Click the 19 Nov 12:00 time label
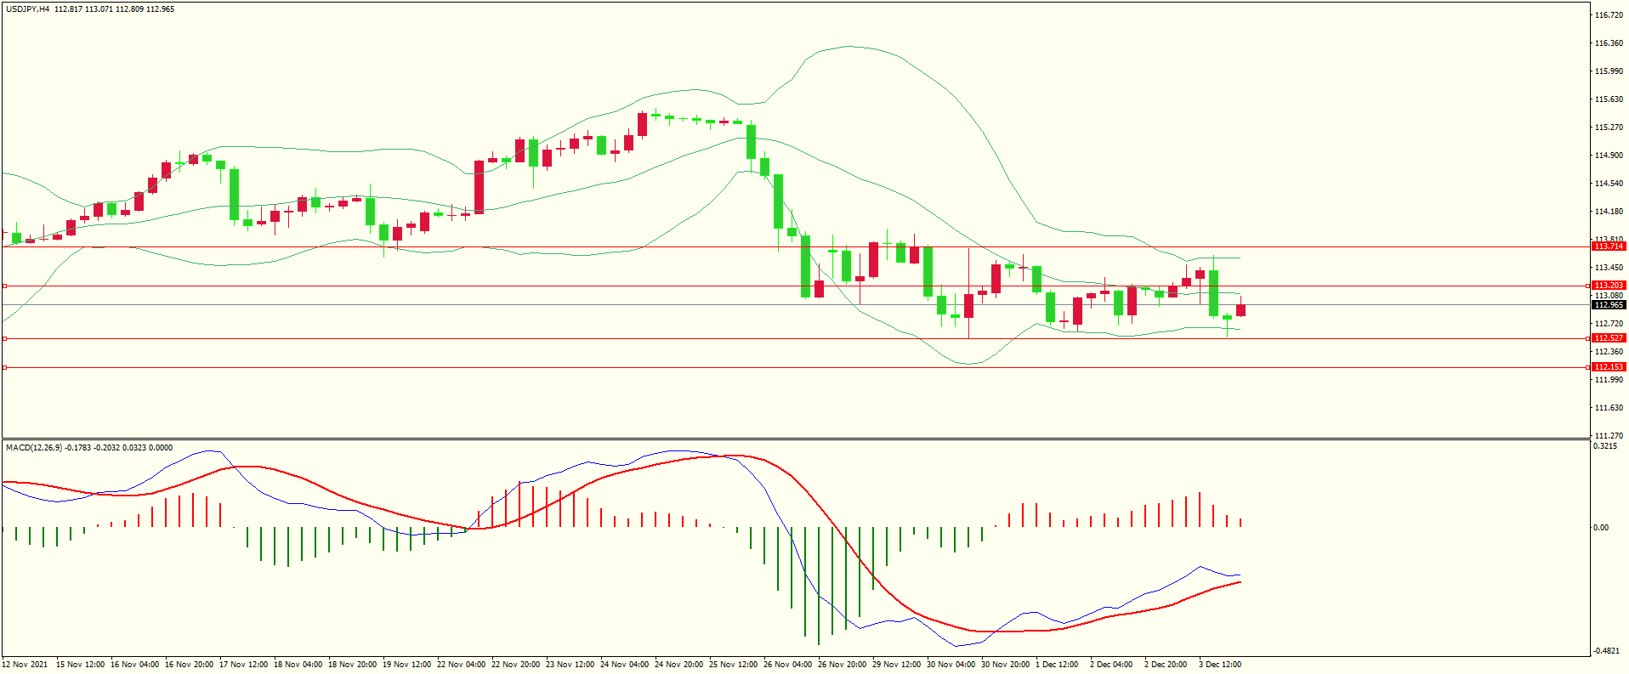This screenshot has width=1629, height=674. click(x=406, y=665)
